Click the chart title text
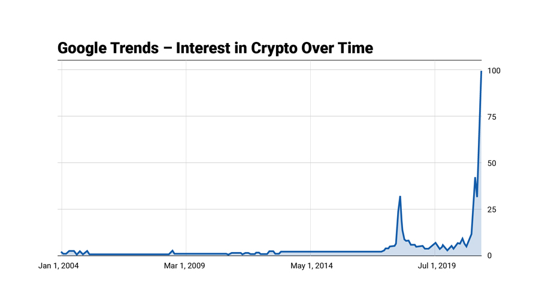The image size is (539, 303). (x=215, y=48)
